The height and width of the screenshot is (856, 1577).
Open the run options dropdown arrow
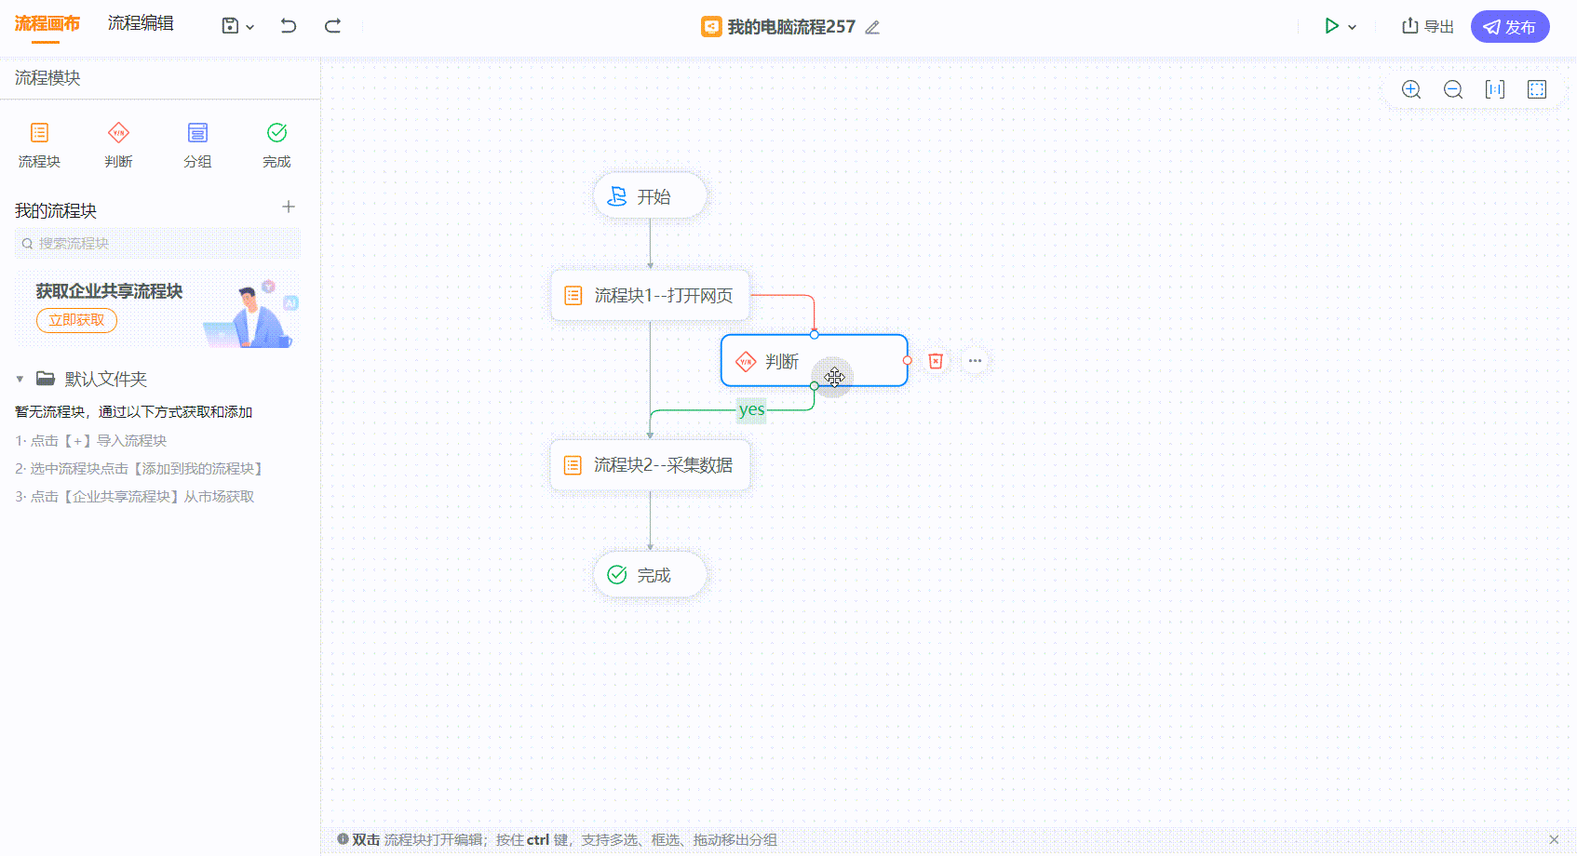(x=1352, y=27)
